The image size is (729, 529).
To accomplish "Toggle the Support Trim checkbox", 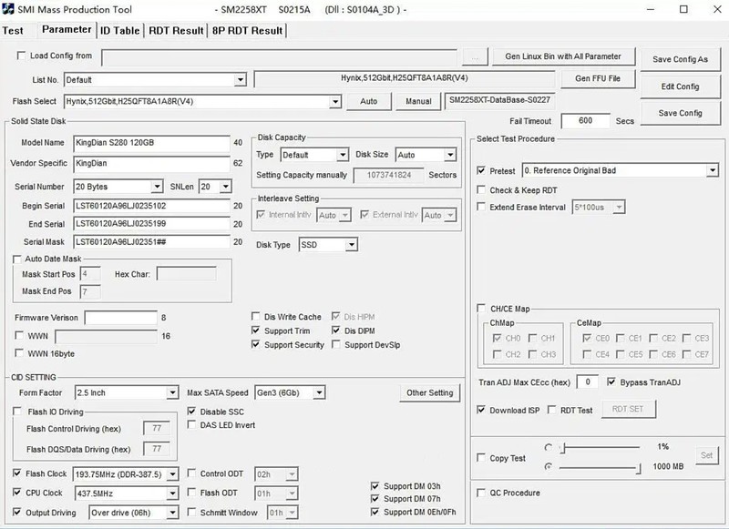I will point(257,331).
